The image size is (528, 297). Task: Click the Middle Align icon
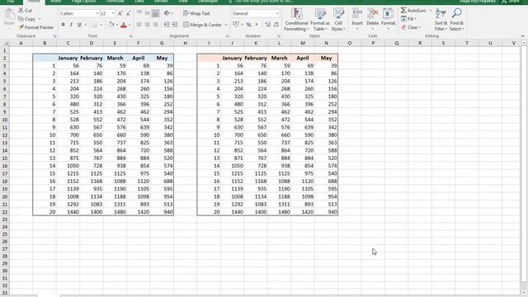pos(147,13)
